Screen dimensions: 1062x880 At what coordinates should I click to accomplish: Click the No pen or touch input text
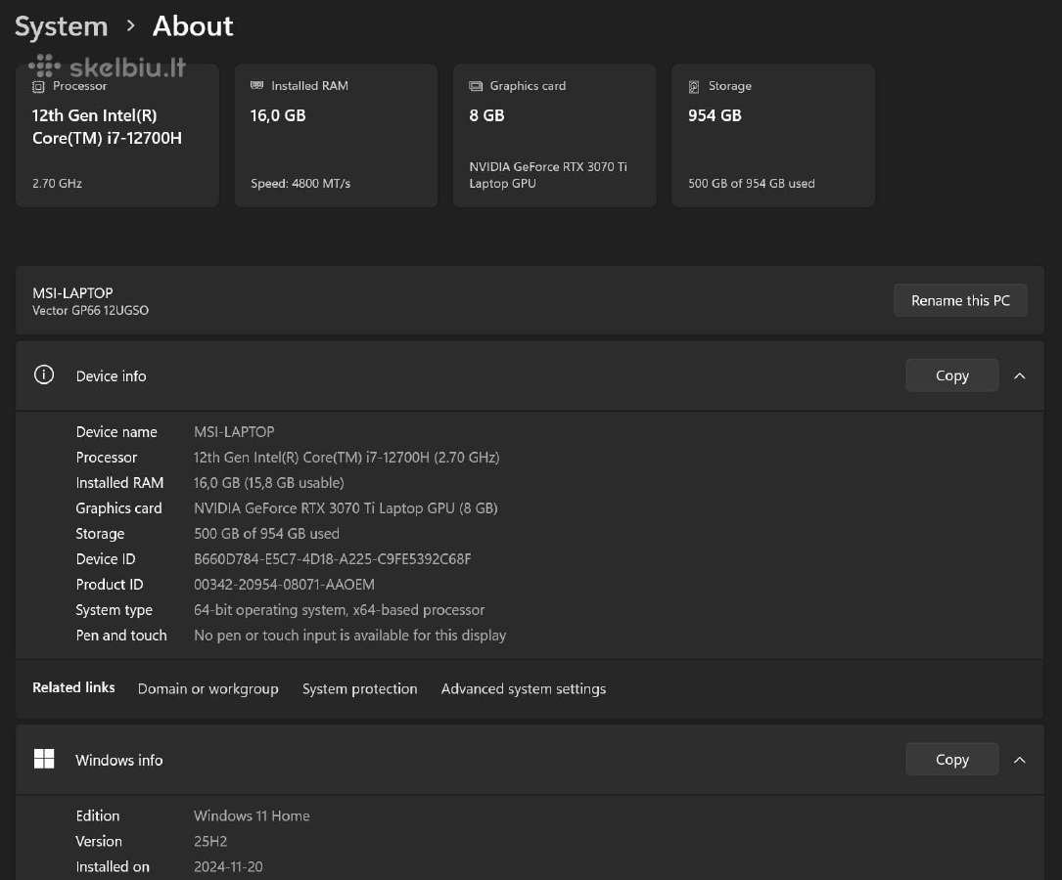coord(349,636)
